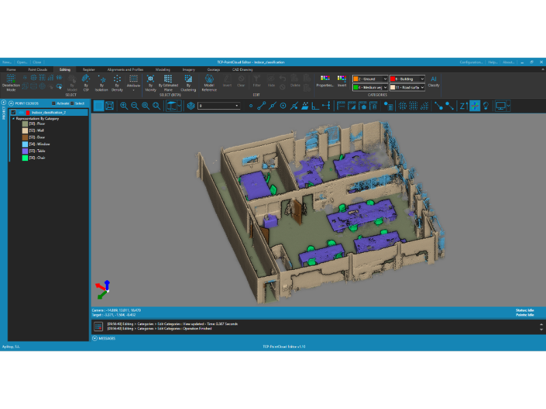Viewport: 546px width, 409px height.
Task: Collapse the Messages panel
Action: (95, 338)
